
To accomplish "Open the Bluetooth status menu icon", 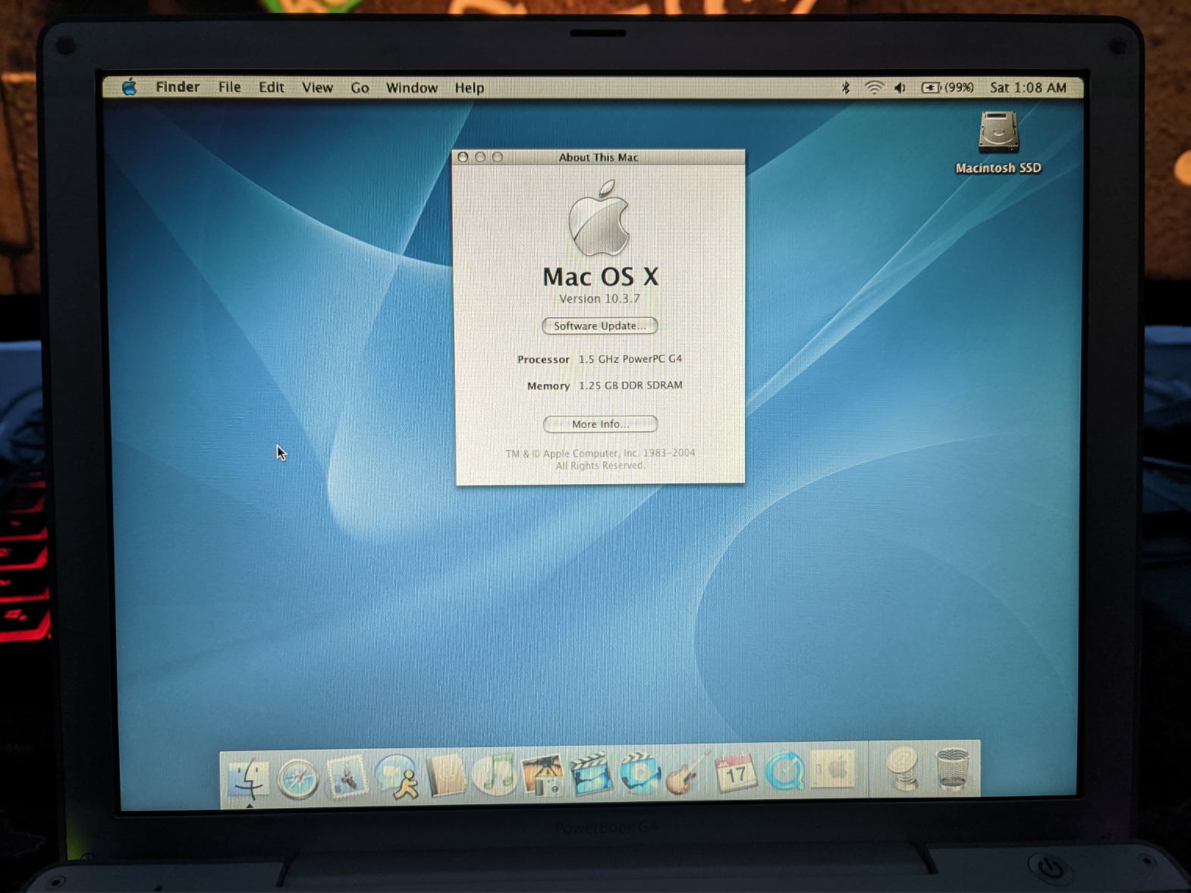I will coord(846,88).
